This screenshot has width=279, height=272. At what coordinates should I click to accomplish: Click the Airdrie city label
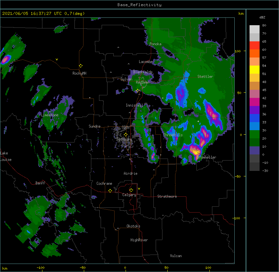pos(130,173)
